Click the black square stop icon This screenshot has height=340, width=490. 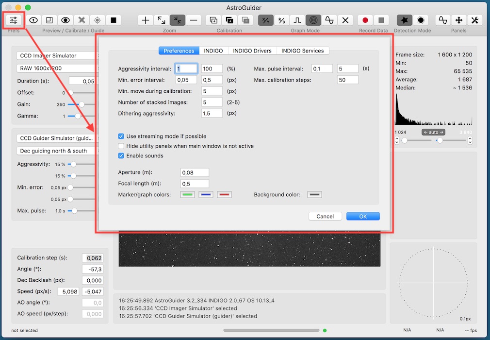coord(114,20)
